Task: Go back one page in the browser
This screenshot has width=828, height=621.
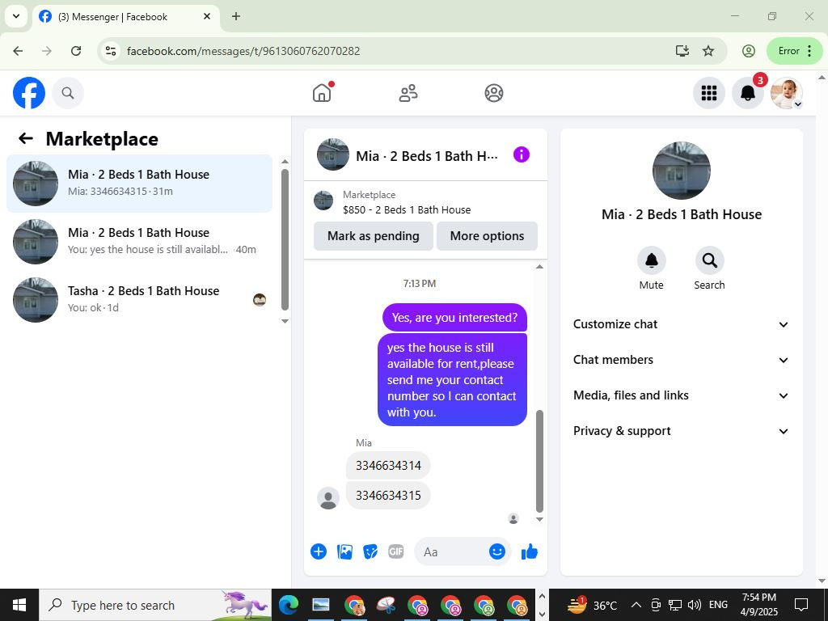Action: (x=18, y=51)
